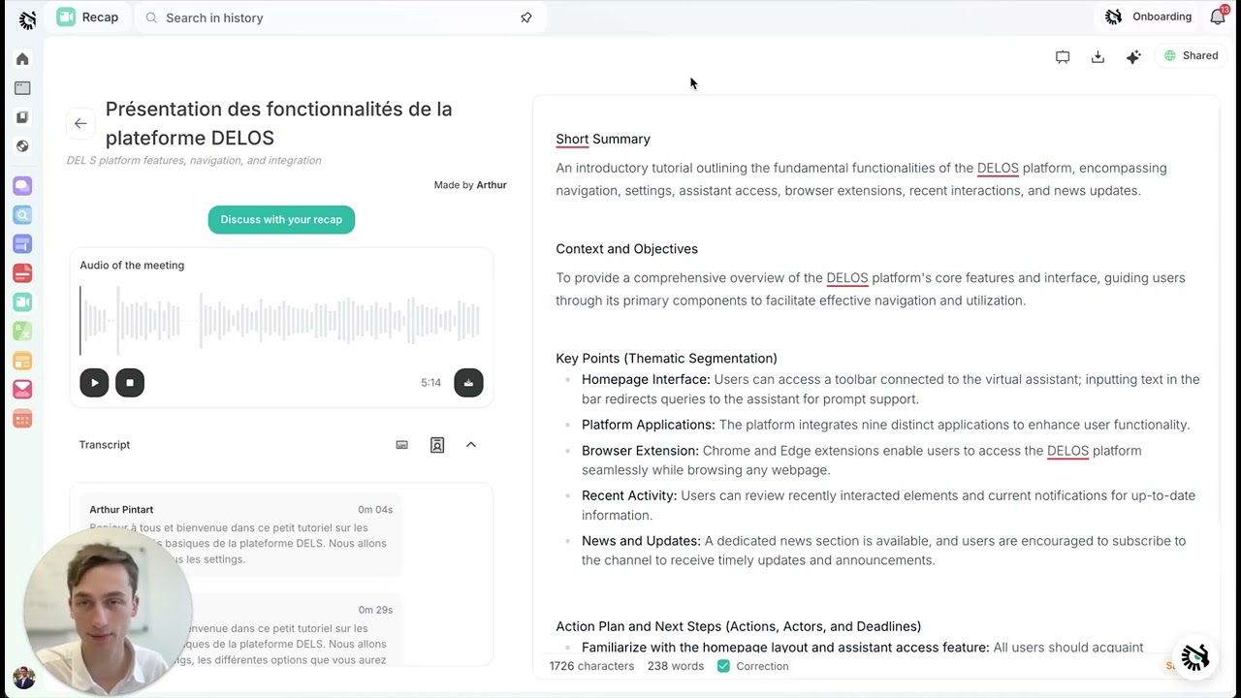This screenshot has height=698, width=1241.
Task: Click the Transcript section label
Action: pos(105,445)
